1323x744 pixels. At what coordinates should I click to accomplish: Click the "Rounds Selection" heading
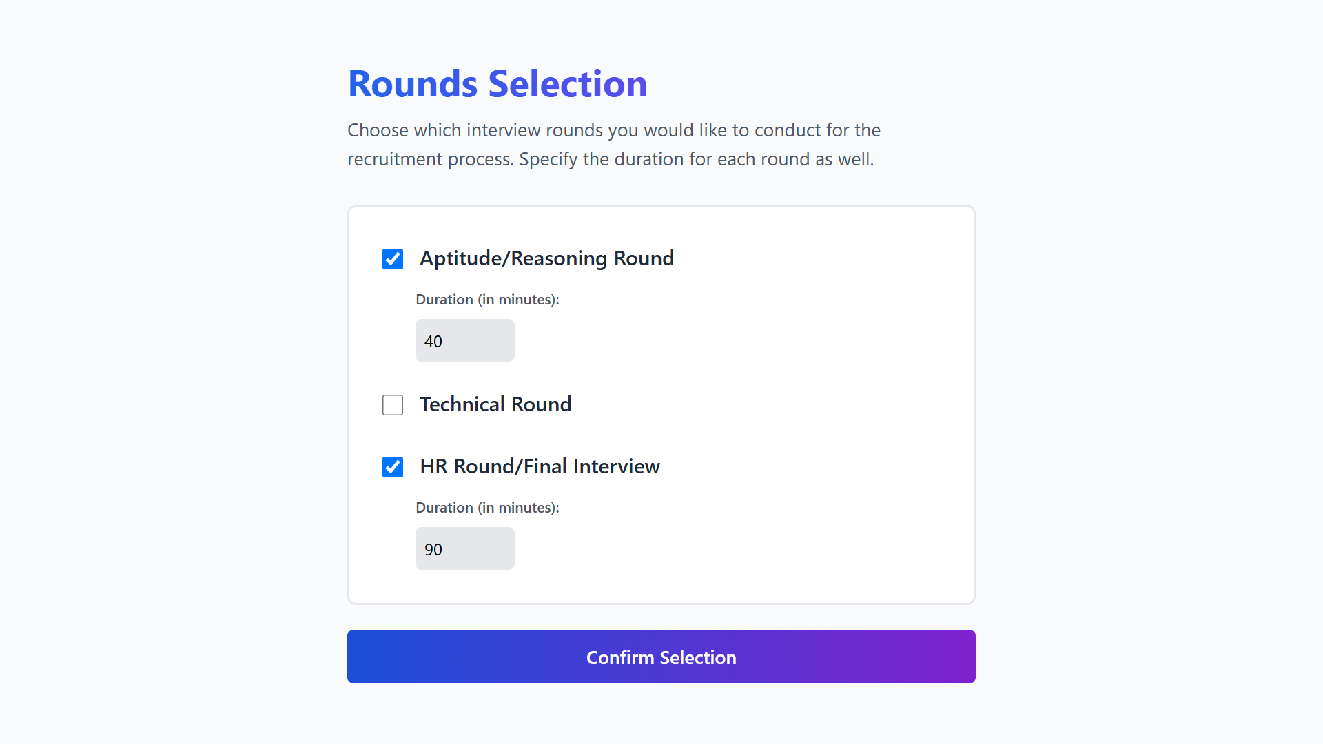(498, 84)
